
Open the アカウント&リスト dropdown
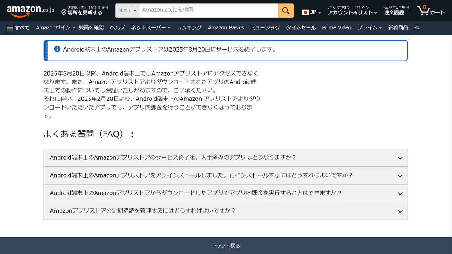(353, 10)
